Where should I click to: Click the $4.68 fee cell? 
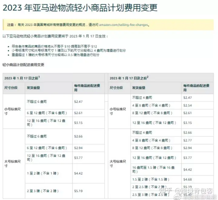[x=188, y=179]
